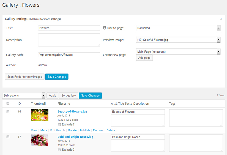Open the Link to page dropdown
The image size is (227, 155).
tap(178, 28)
